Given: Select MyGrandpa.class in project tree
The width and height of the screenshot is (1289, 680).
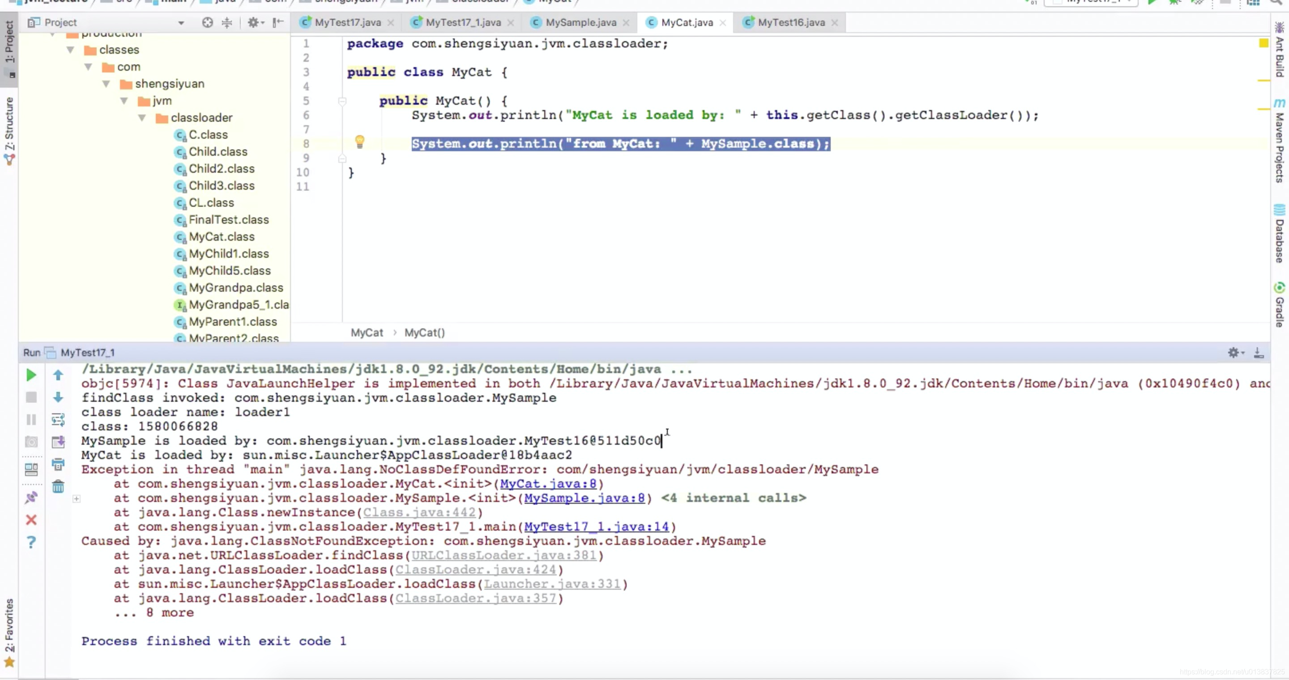Looking at the screenshot, I should [236, 288].
